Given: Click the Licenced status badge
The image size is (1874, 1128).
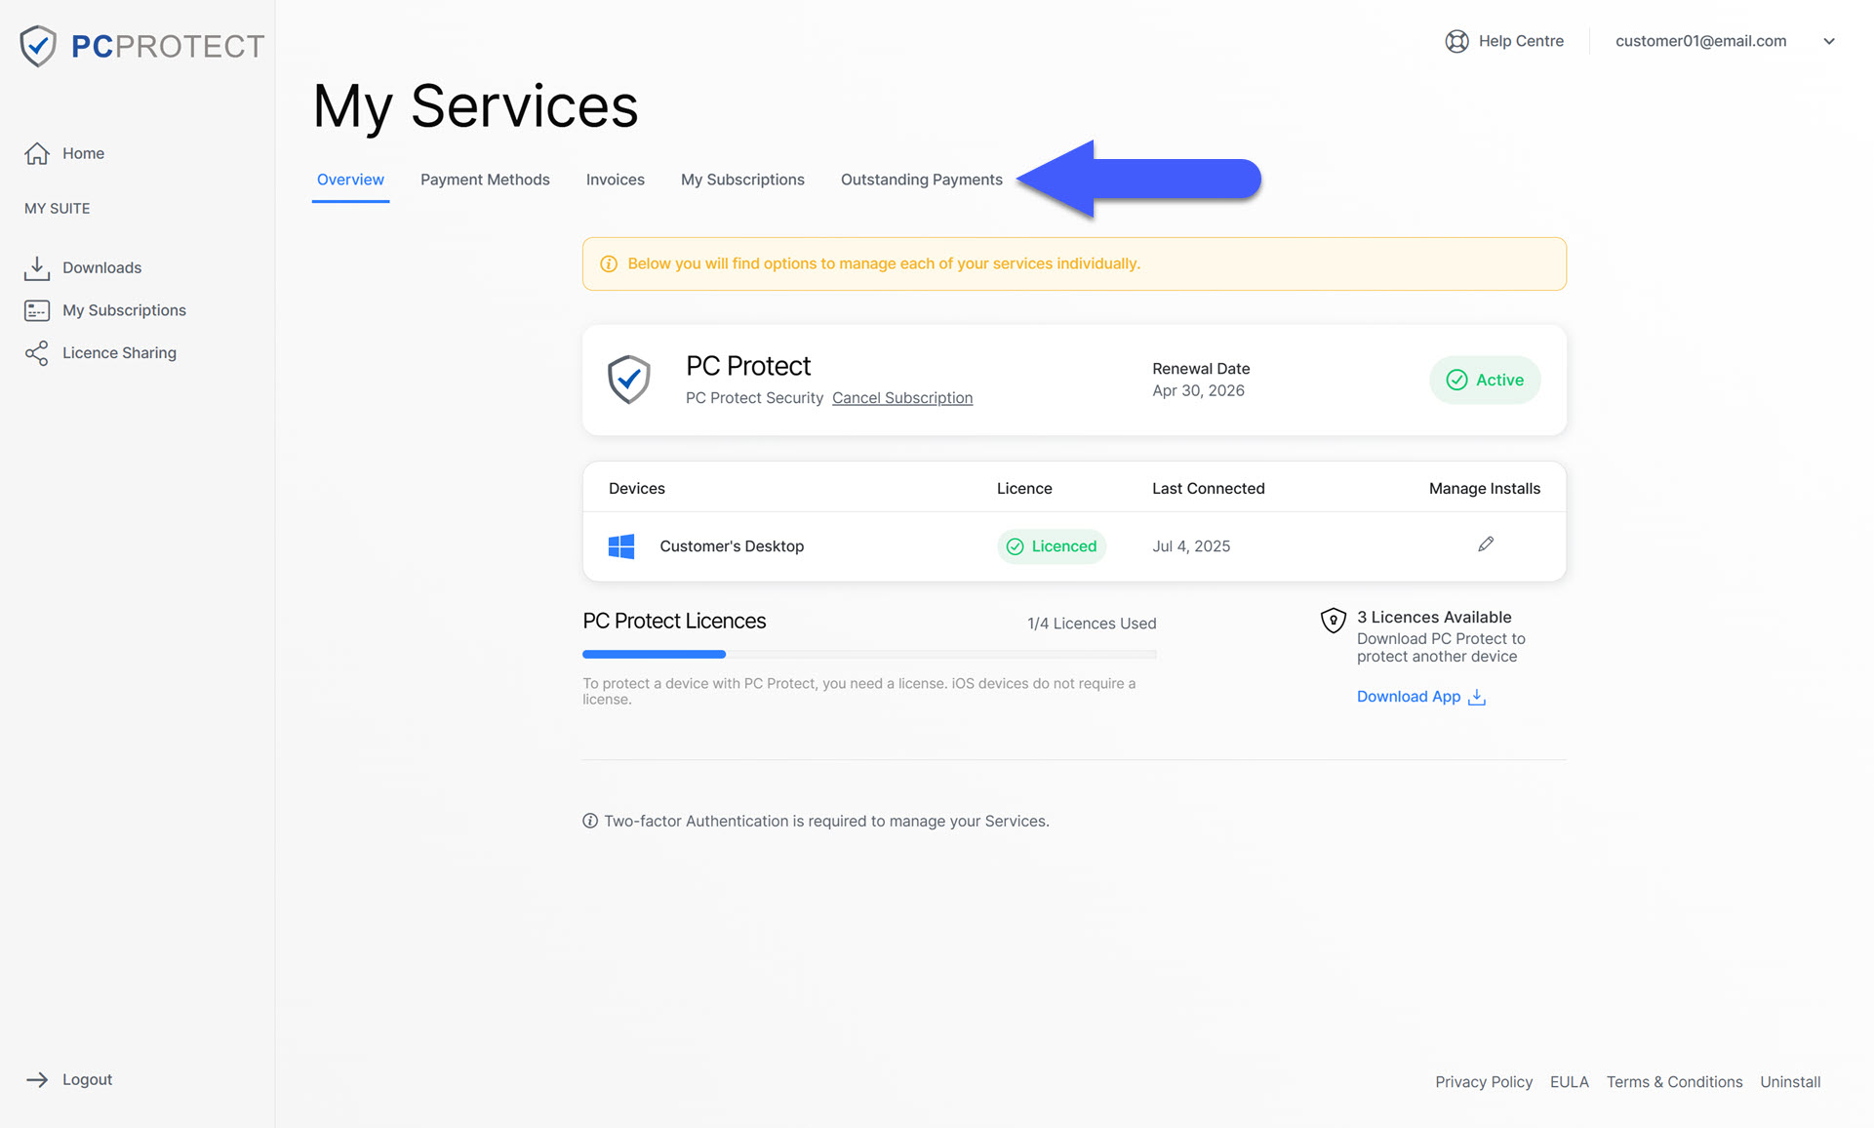Looking at the screenshot, I should [1052, 546].
